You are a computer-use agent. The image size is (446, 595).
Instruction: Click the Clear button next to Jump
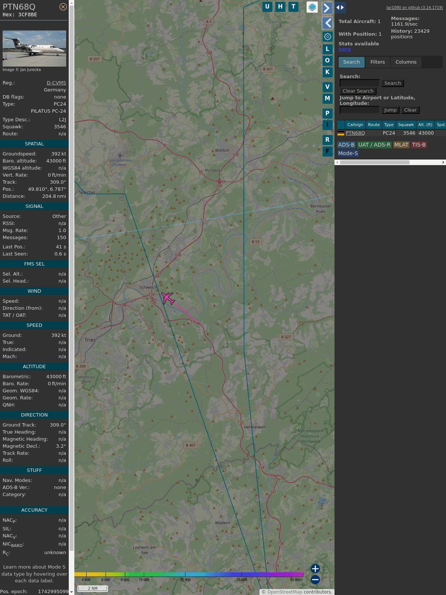point(410,110)
